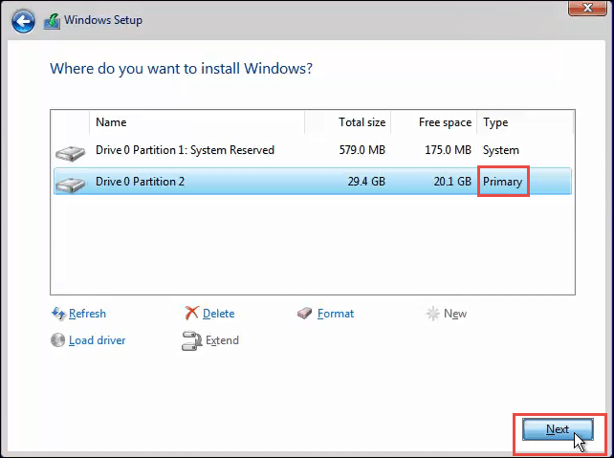Click the back arrow button
The image size is (614, 458).
(25, 20)
